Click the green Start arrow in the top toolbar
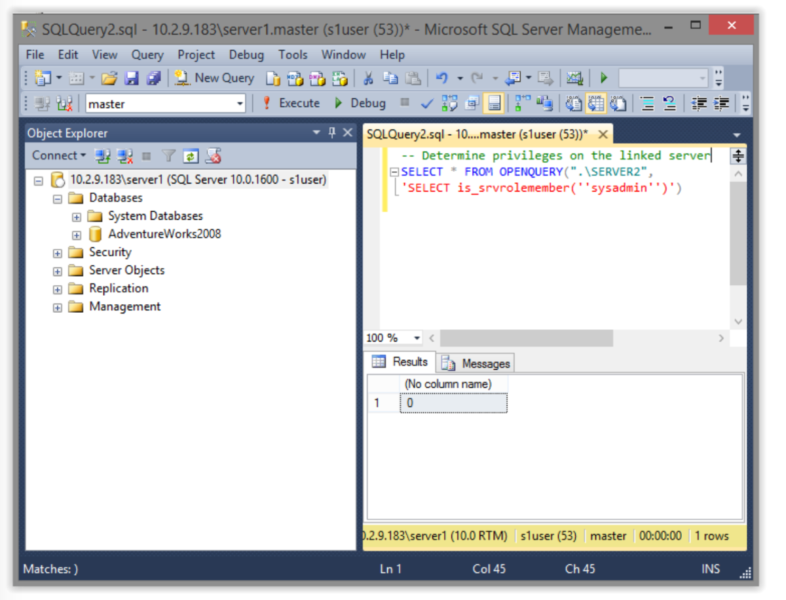 point(604,79)
